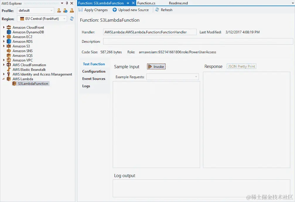The width and height of the screenshot is (295, 202).
Task: Click the Amazon S3 bucket icon
Action: pos(9,46)
